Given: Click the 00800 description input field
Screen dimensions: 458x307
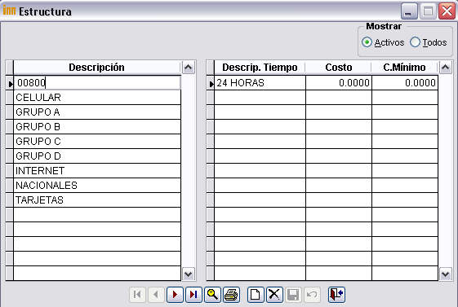Looking at the screenshot, I should (97, 83).
